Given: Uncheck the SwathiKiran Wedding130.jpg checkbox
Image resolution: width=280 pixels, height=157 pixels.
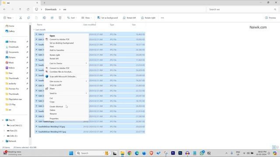Looking at the screenshot, I should tap(36, 126).
